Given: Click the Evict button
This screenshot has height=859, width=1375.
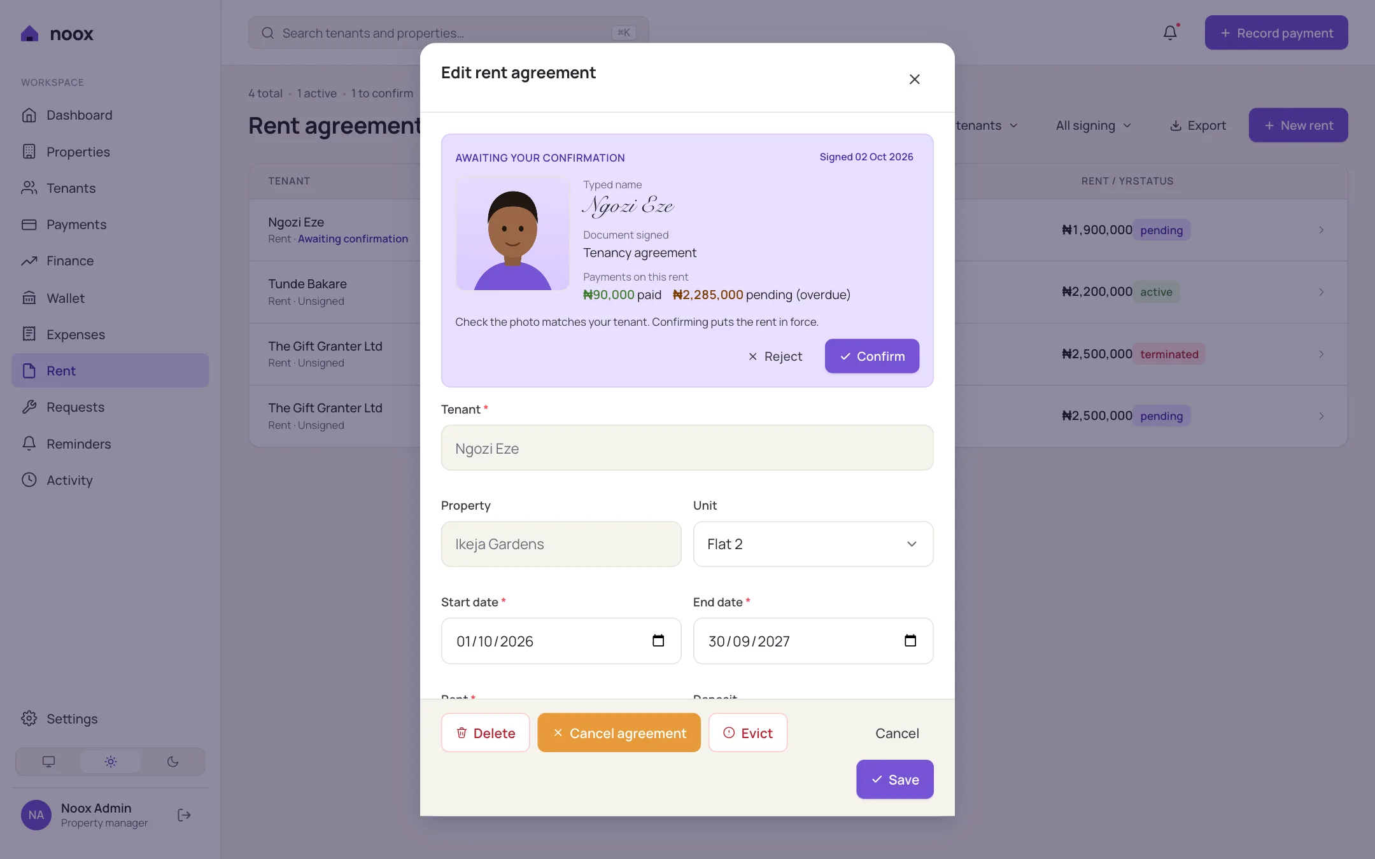Looking at the screenshot, I should coord(748,733).
